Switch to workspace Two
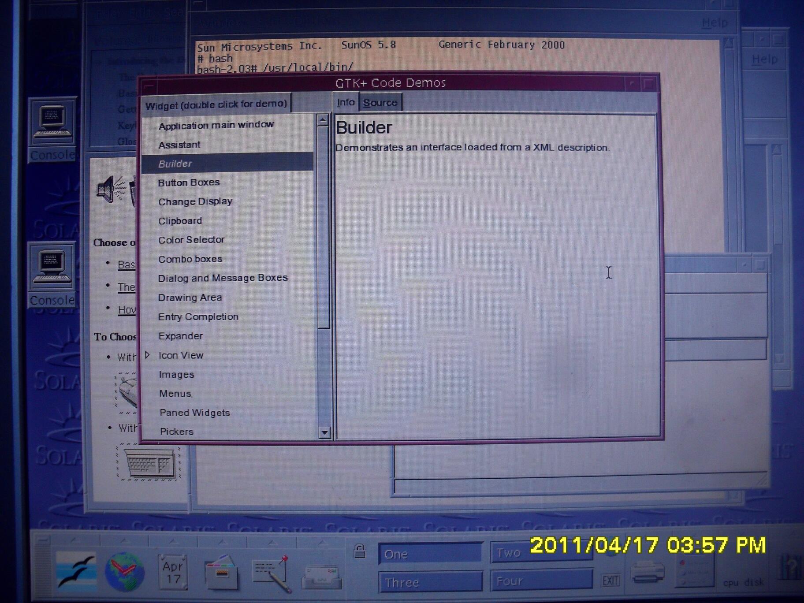804x603 pixels. click(x=541, y=552)
